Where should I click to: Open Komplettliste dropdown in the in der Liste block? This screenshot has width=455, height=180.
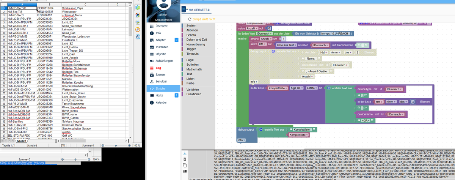click(x=278, y=88)
